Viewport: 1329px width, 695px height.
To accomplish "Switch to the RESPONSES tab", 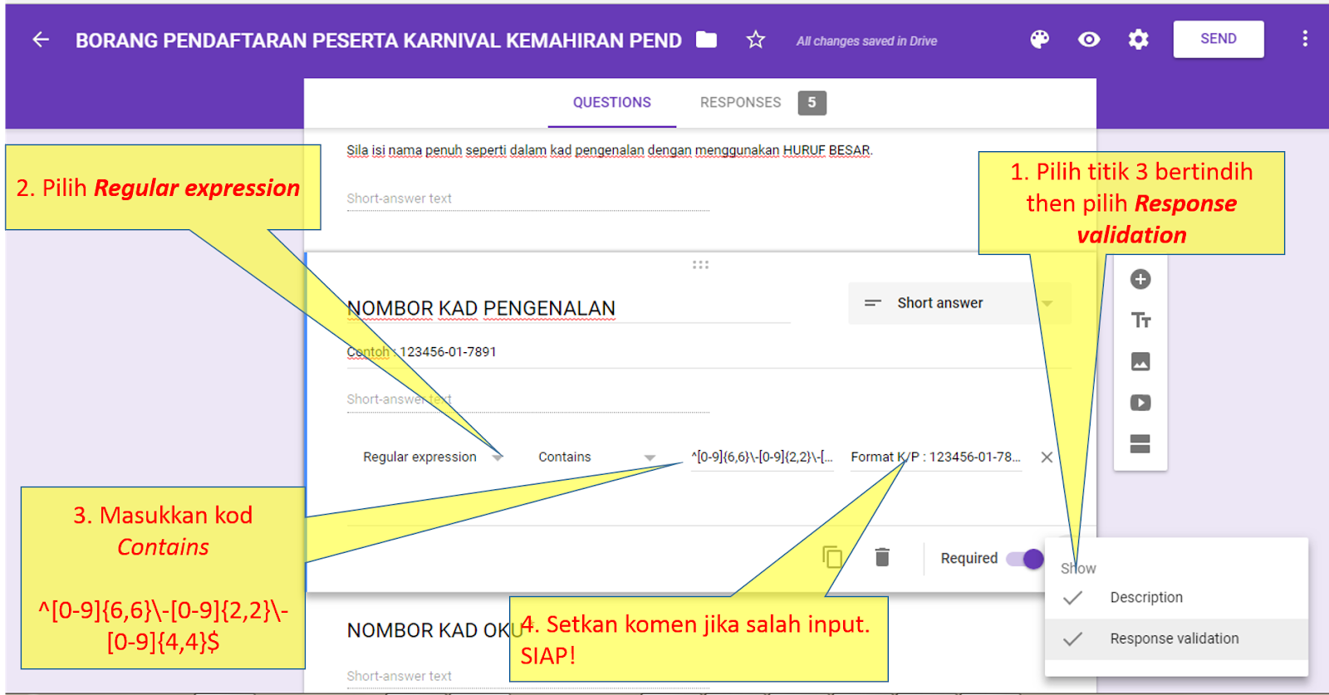I will [x=740, y=102].
